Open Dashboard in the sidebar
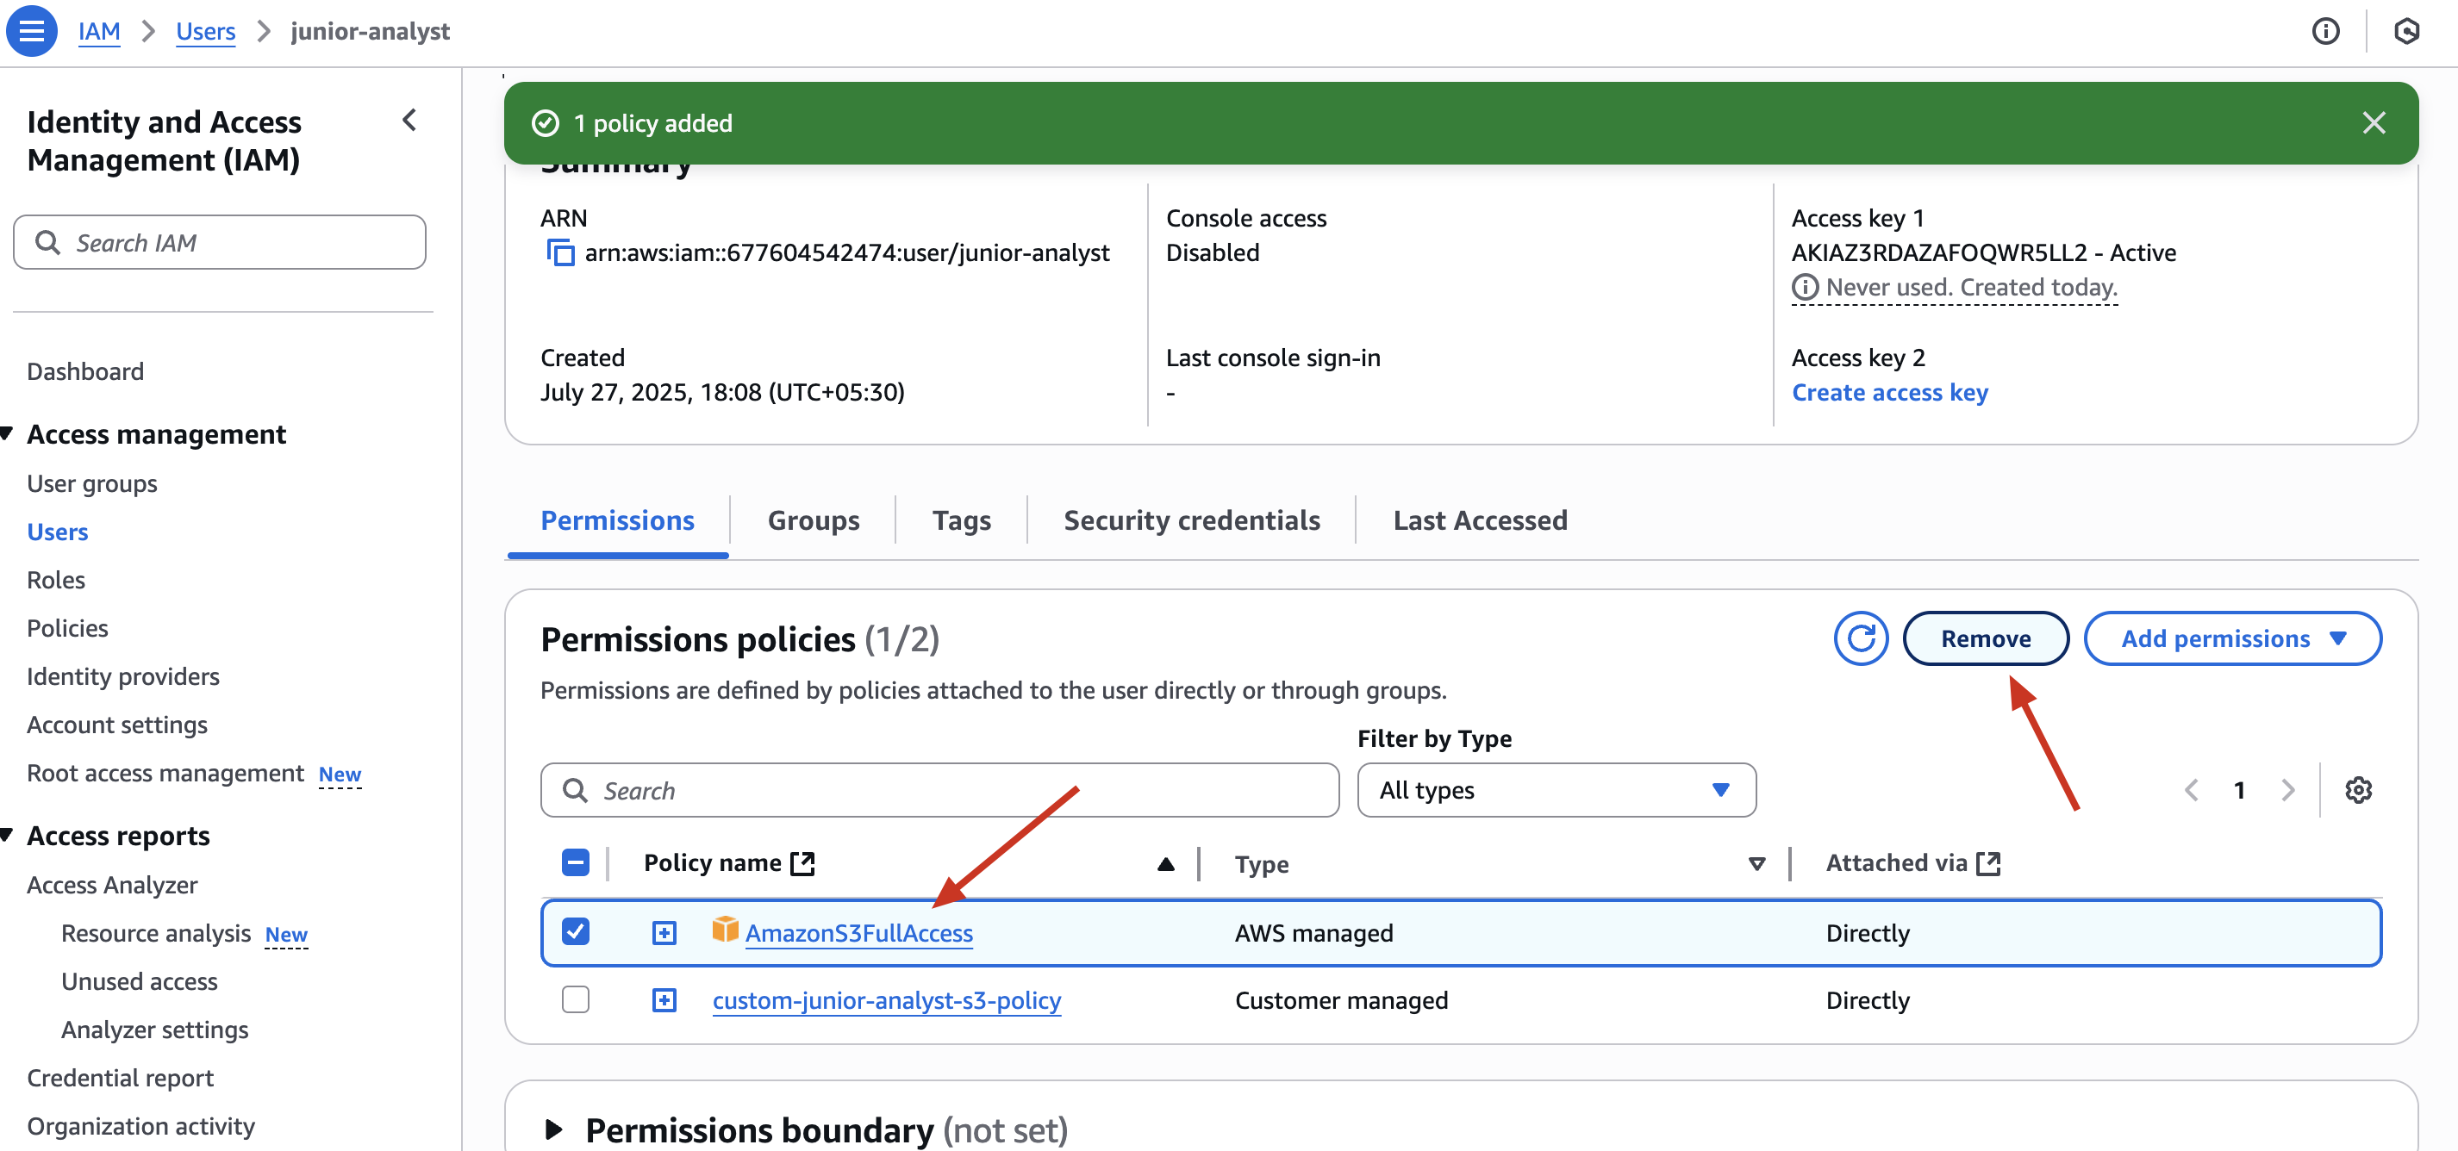Viewport: 2458px width, 1151px height. (85, 371)
